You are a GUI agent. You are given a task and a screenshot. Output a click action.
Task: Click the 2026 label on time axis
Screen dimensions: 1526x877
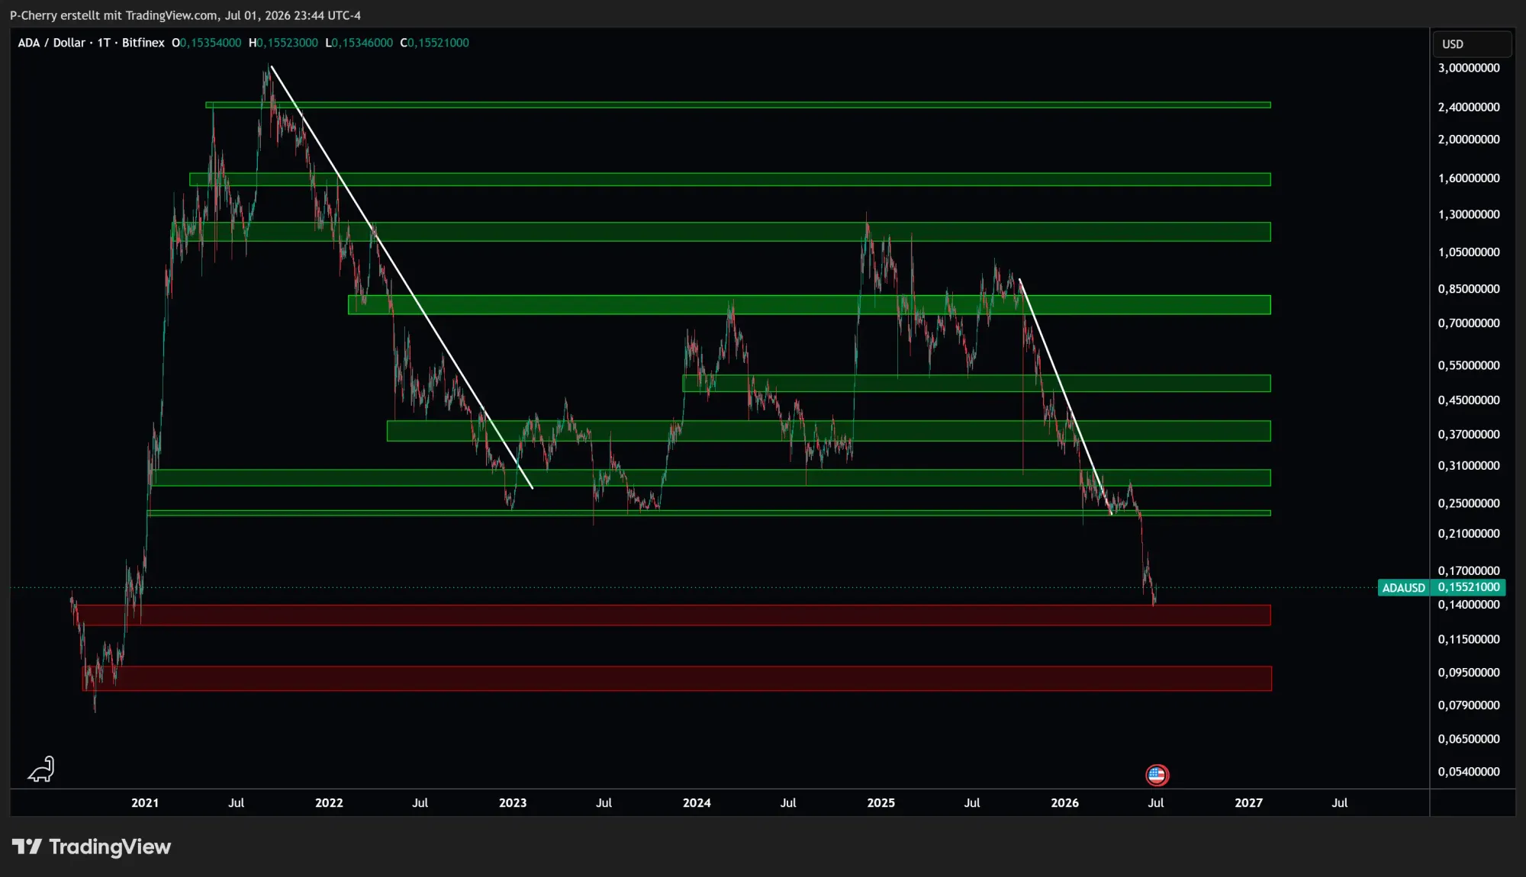coord(1065,803)
